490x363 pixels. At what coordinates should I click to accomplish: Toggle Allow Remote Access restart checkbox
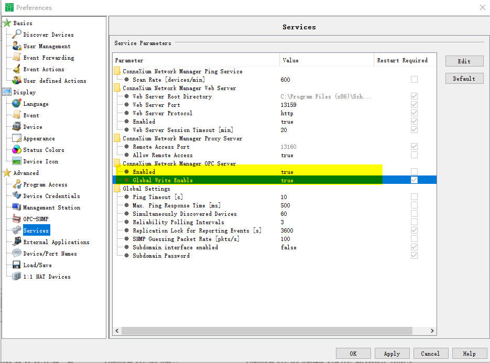click(x=414, y=155)
